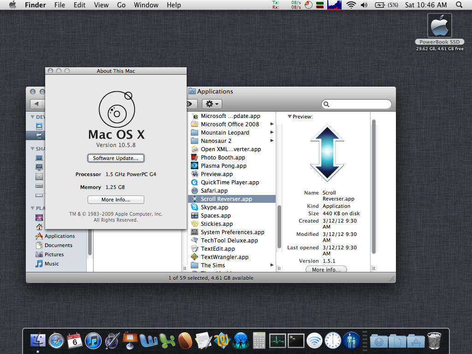The image size is (472, 354).
Task: Open Spotlight search magnifier
Action: (459, 5)
